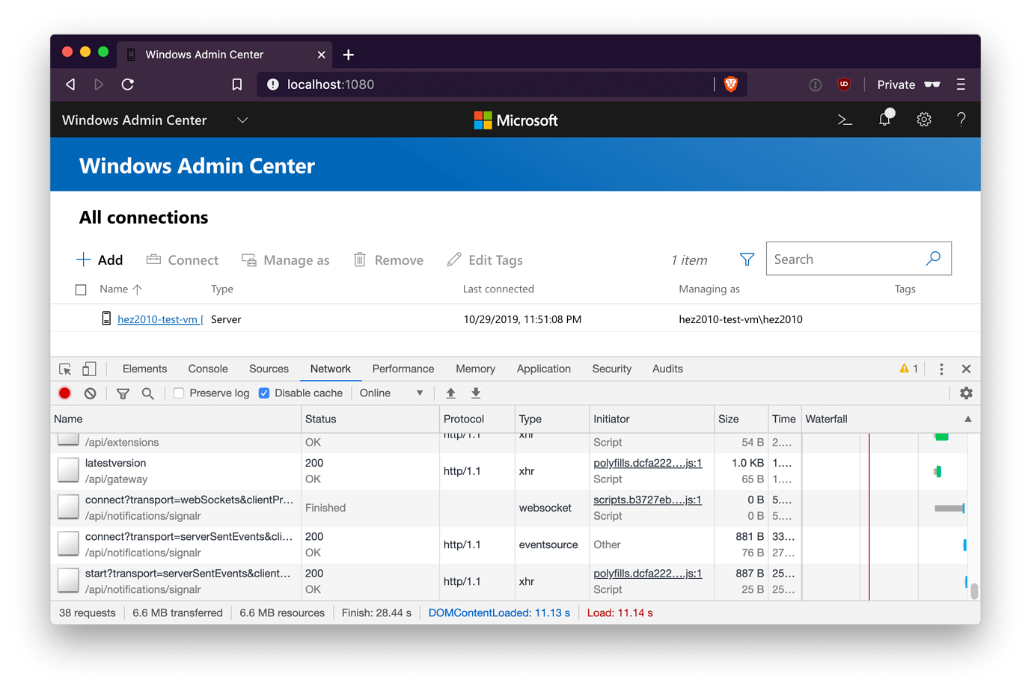Image resolution: width=1031 pixels, height=691 pixels.
Task: Switch to the Elements tab
Action: [x=144, y=369]
